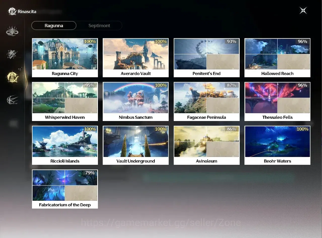
Task: Select the second star-emblem region icon in sidebar
Action: [12, 54]
